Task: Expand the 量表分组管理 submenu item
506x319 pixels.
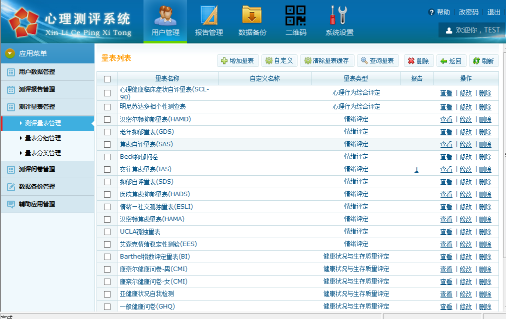Action: tap(43, 138)
